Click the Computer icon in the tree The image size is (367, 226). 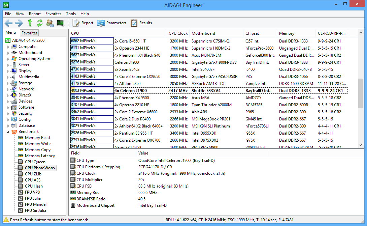click(14, 47)
